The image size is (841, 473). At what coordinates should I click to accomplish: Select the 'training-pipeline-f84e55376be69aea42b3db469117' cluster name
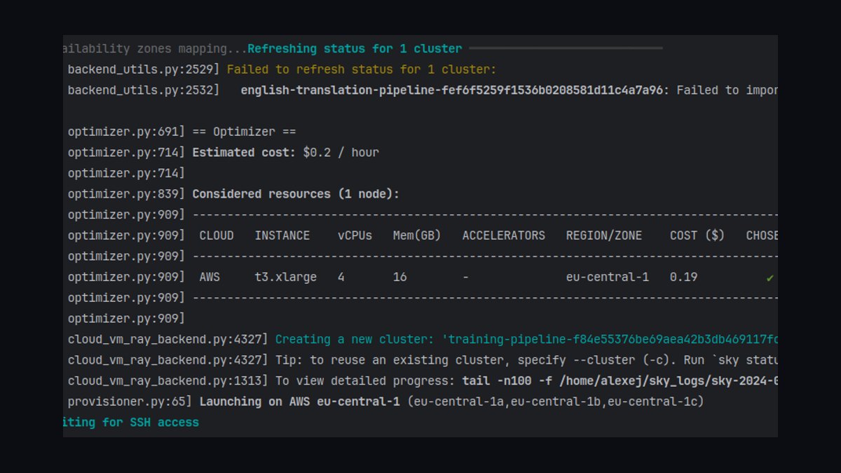[x=609, y=339]
